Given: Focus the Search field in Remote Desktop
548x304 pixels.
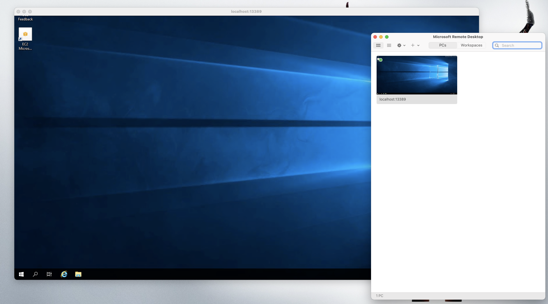Looking at the screenshot, I should pos(517,45).
